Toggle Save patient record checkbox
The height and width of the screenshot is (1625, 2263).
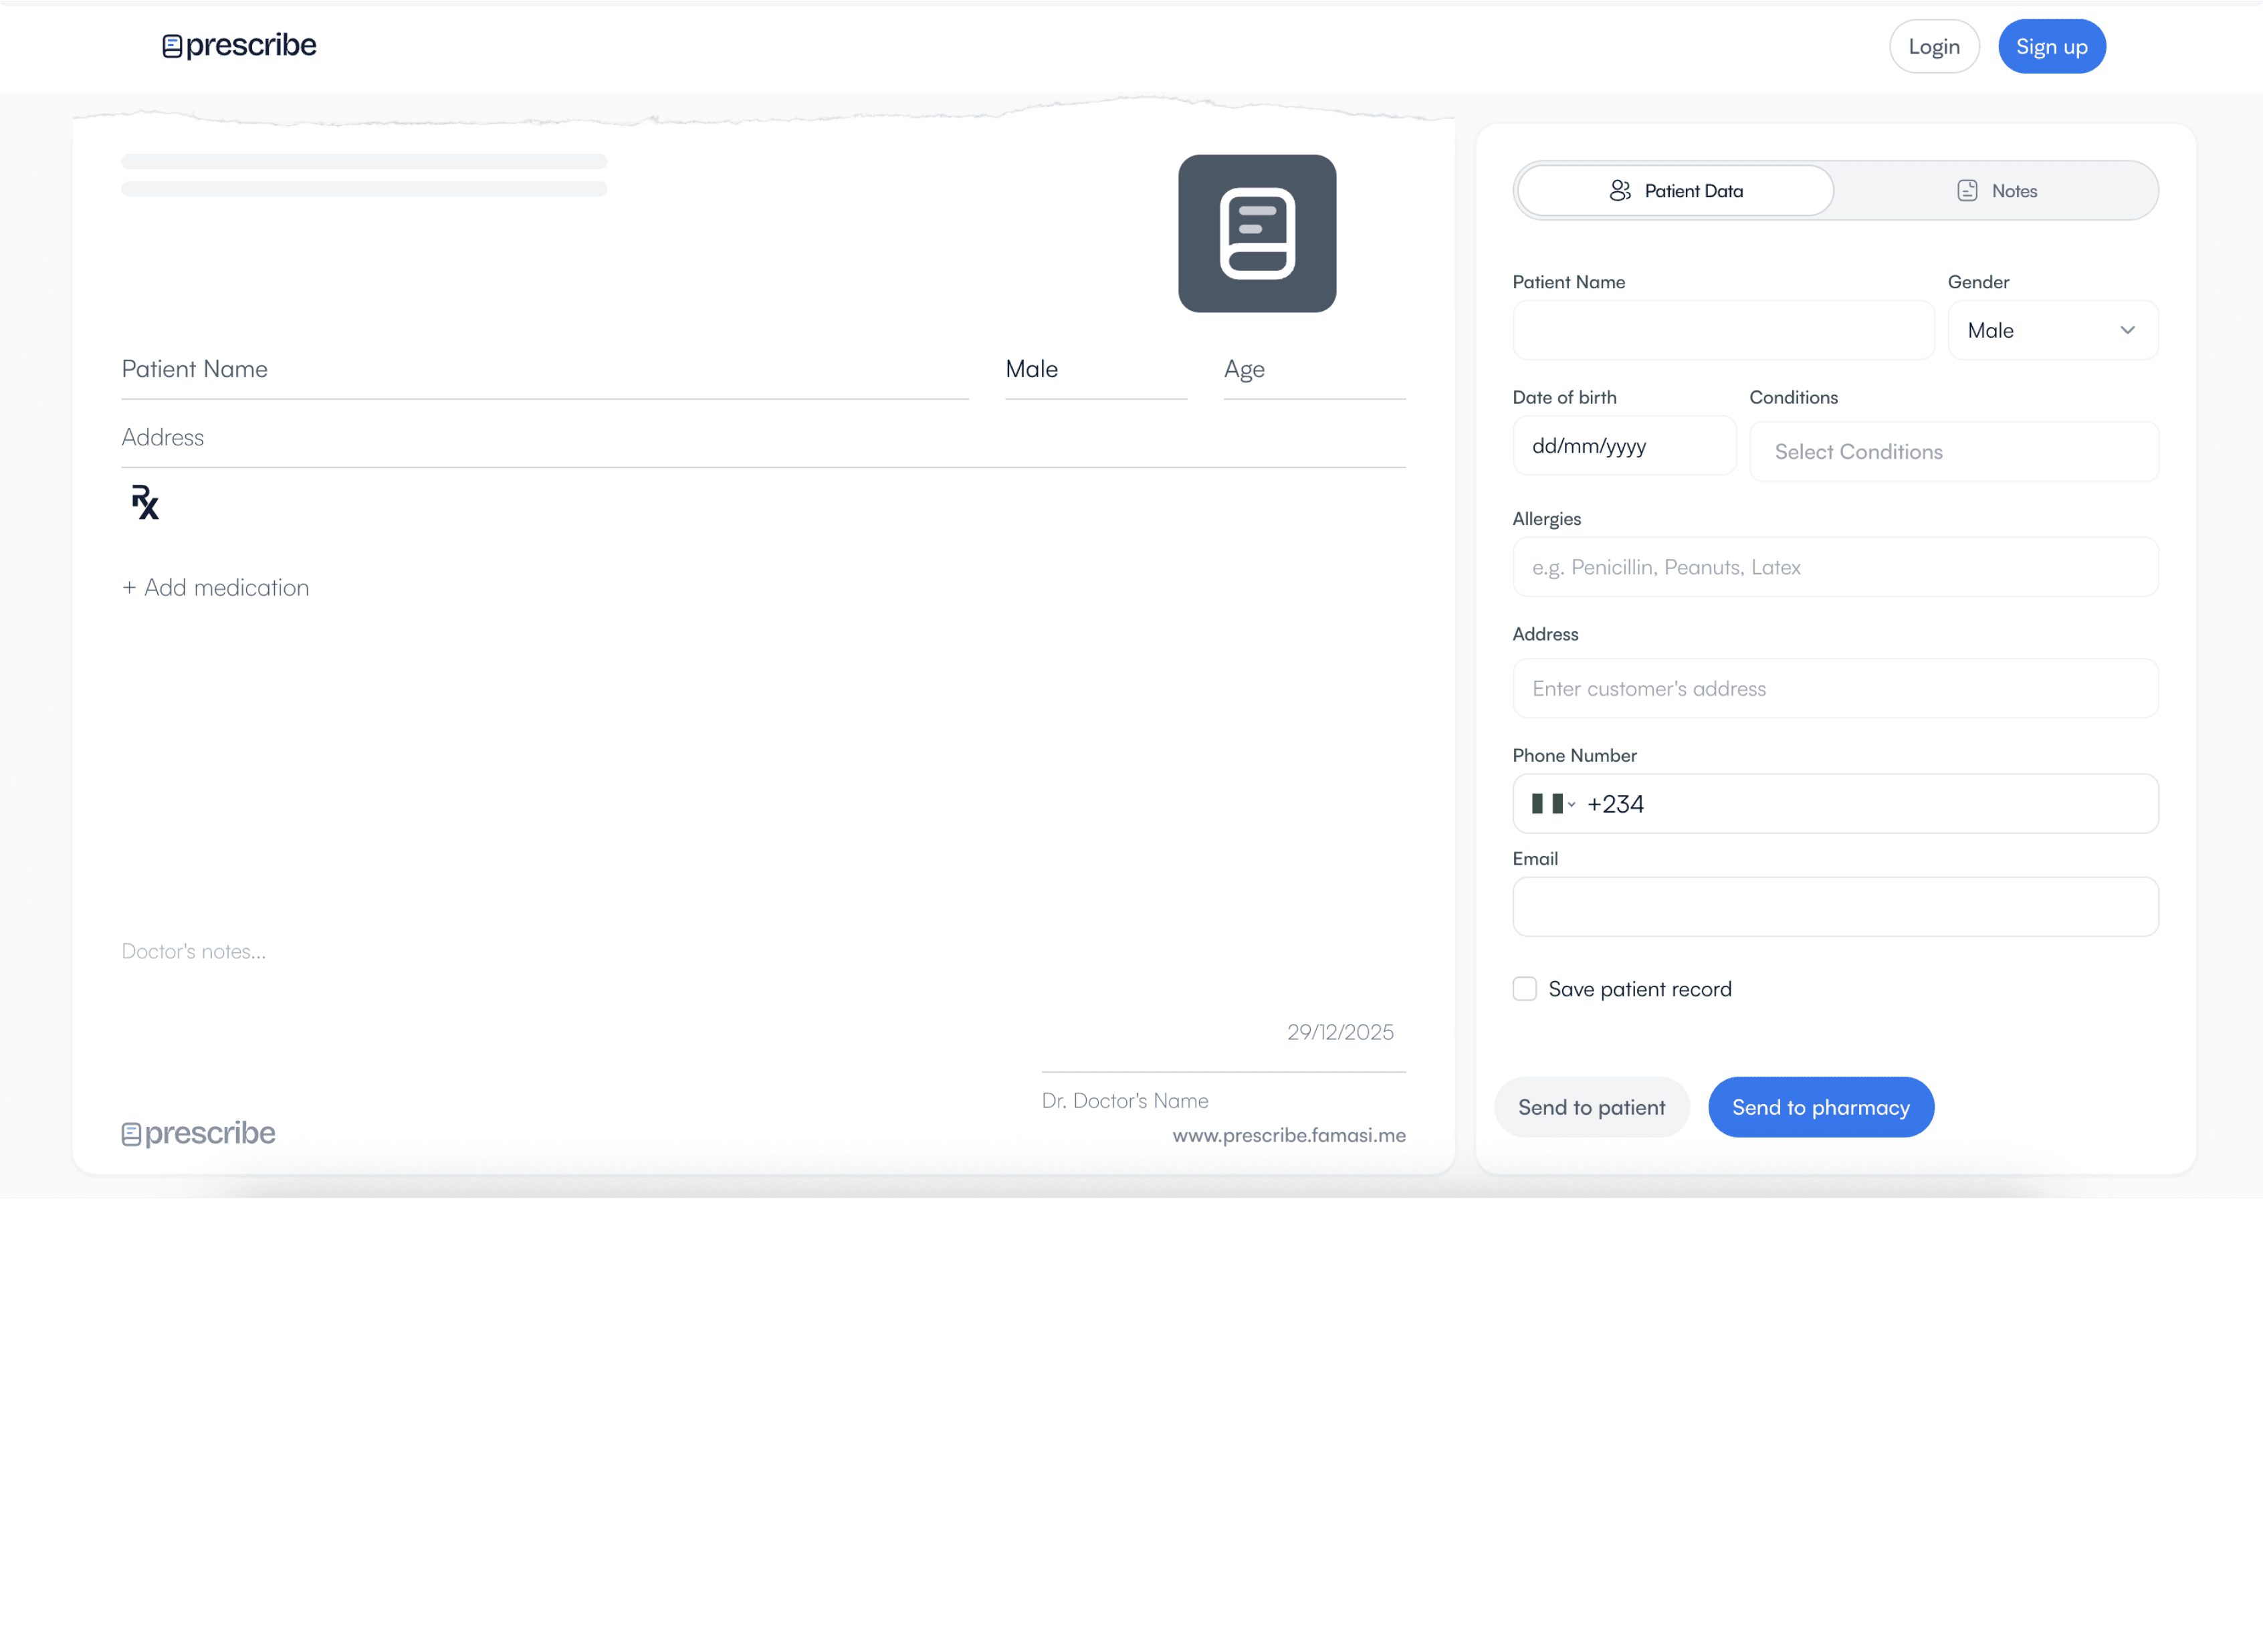coord(1523,988)
